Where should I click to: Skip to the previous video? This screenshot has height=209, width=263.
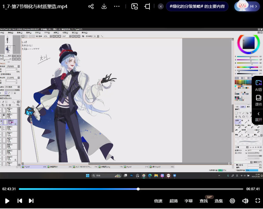tap(20, 201)
